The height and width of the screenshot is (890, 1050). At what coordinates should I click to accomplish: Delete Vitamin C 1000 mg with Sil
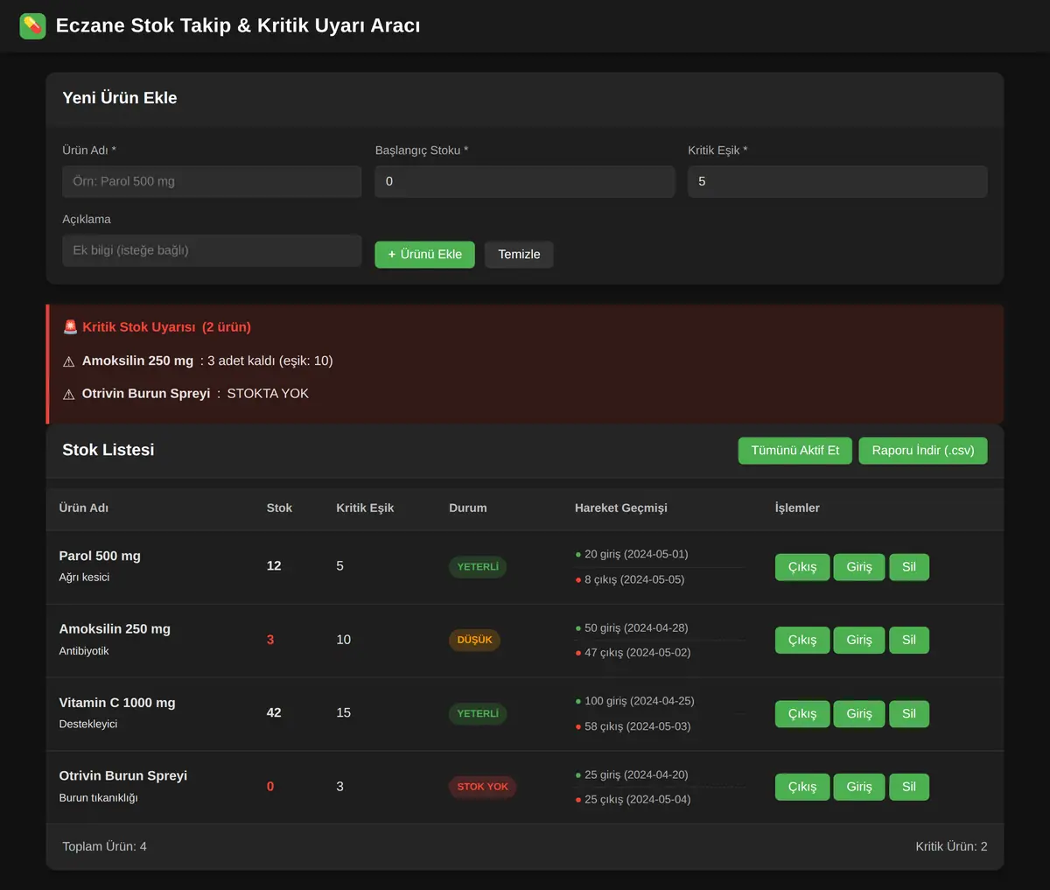pyautogui.click(x=909, y=713)
